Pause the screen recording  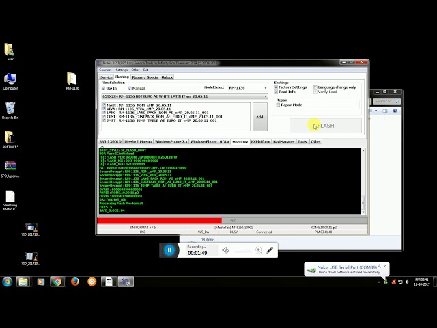click(169, 250)
